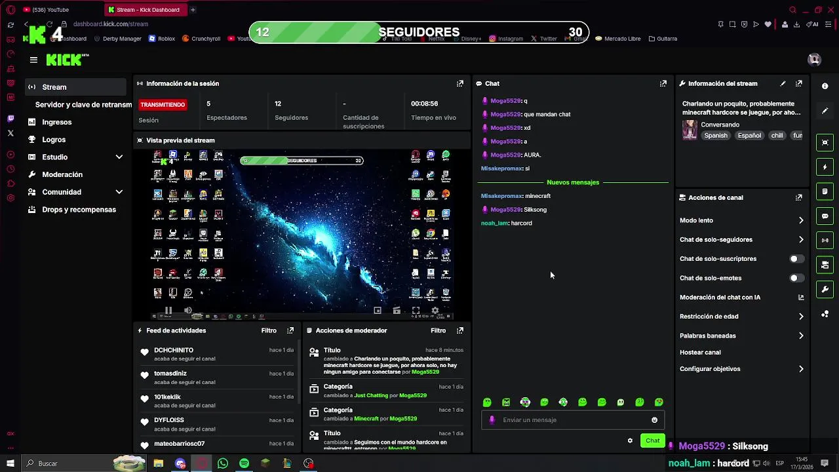Open Moga5529 link in Título moderator action
839x472 pixels.
pyautogui.click(x=425, y=372)
